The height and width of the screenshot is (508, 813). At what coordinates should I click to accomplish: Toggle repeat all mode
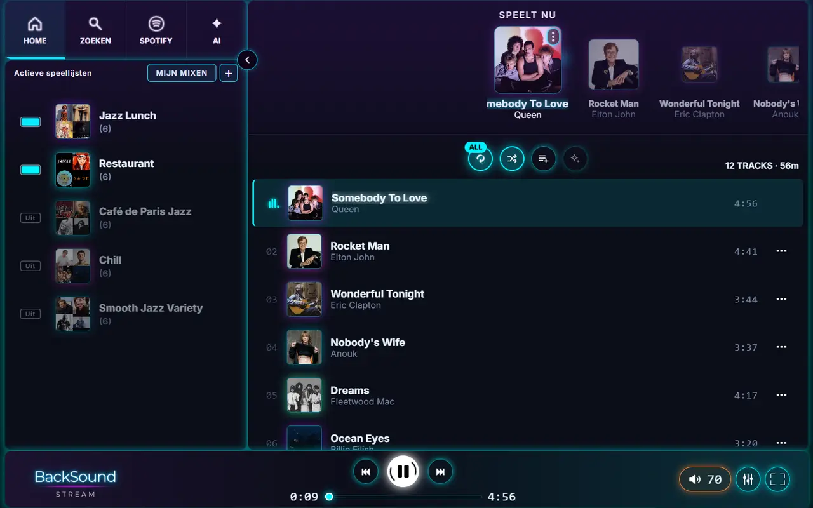coord(480,159)
